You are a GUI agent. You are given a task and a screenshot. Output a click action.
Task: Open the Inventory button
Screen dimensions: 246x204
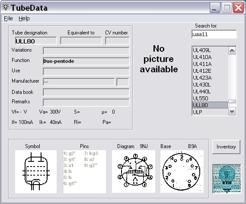226,147
